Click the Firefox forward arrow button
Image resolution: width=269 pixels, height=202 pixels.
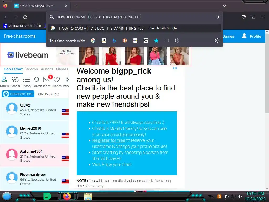[x=16, y=17]
